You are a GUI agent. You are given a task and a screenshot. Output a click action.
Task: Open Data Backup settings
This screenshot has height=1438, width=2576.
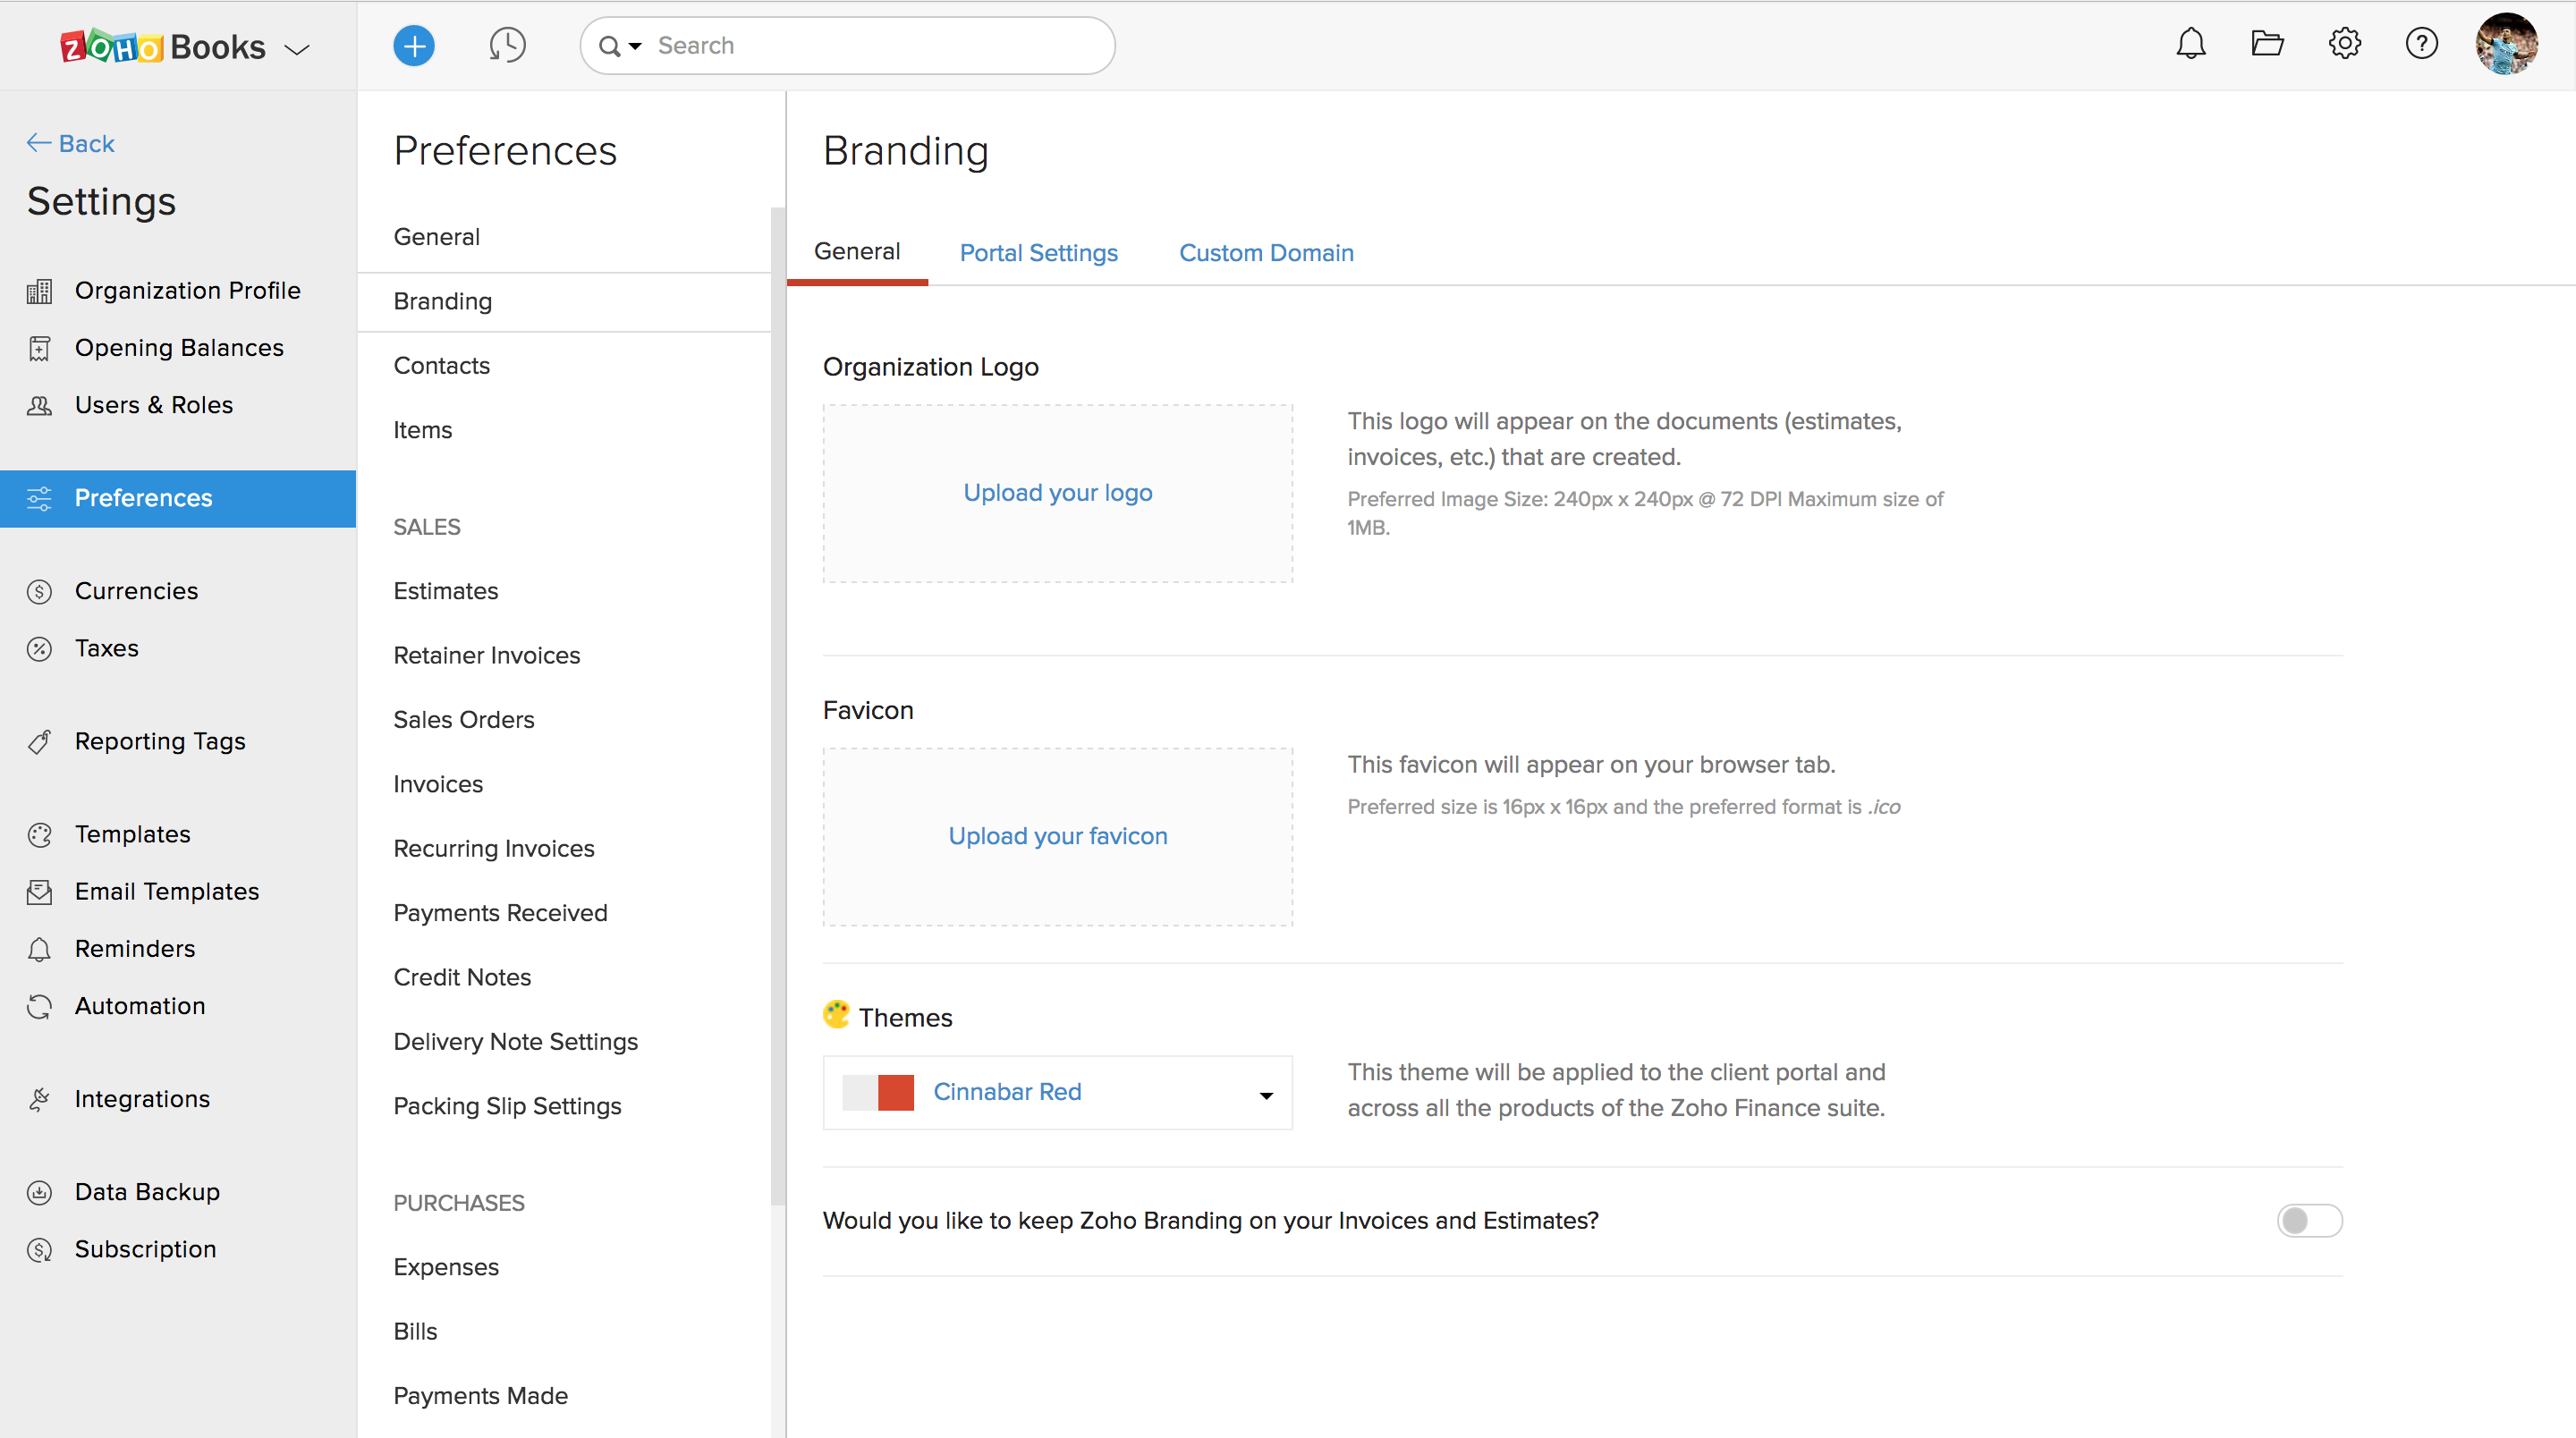148,1192
